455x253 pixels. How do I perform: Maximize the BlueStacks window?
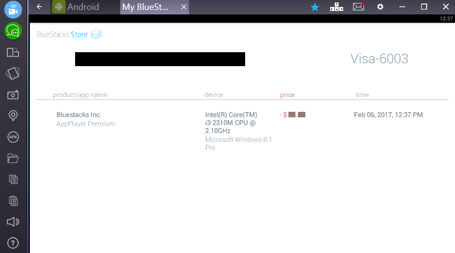click(424, 6)
